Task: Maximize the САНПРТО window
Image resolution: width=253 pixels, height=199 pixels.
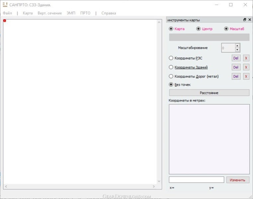Action: 231,5
